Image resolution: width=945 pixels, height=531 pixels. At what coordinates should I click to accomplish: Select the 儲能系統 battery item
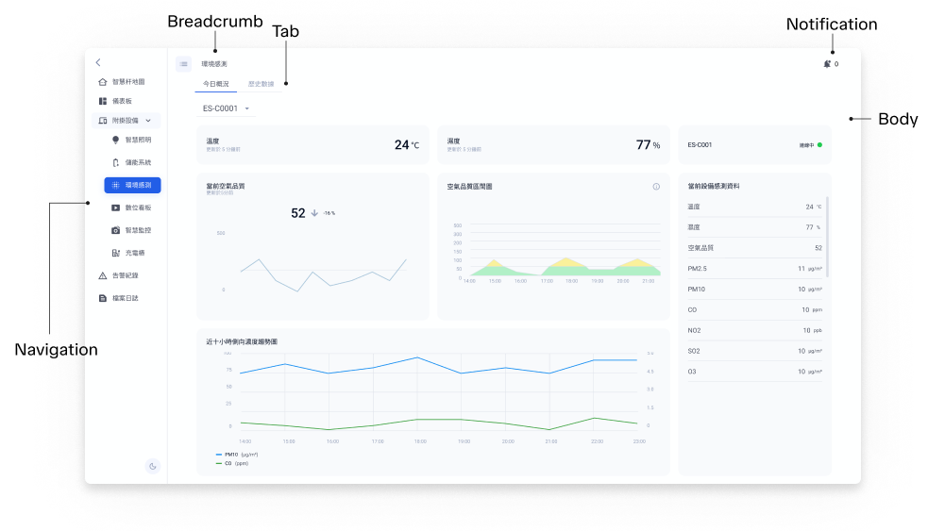pyautogui.click(x=131, y=162)
